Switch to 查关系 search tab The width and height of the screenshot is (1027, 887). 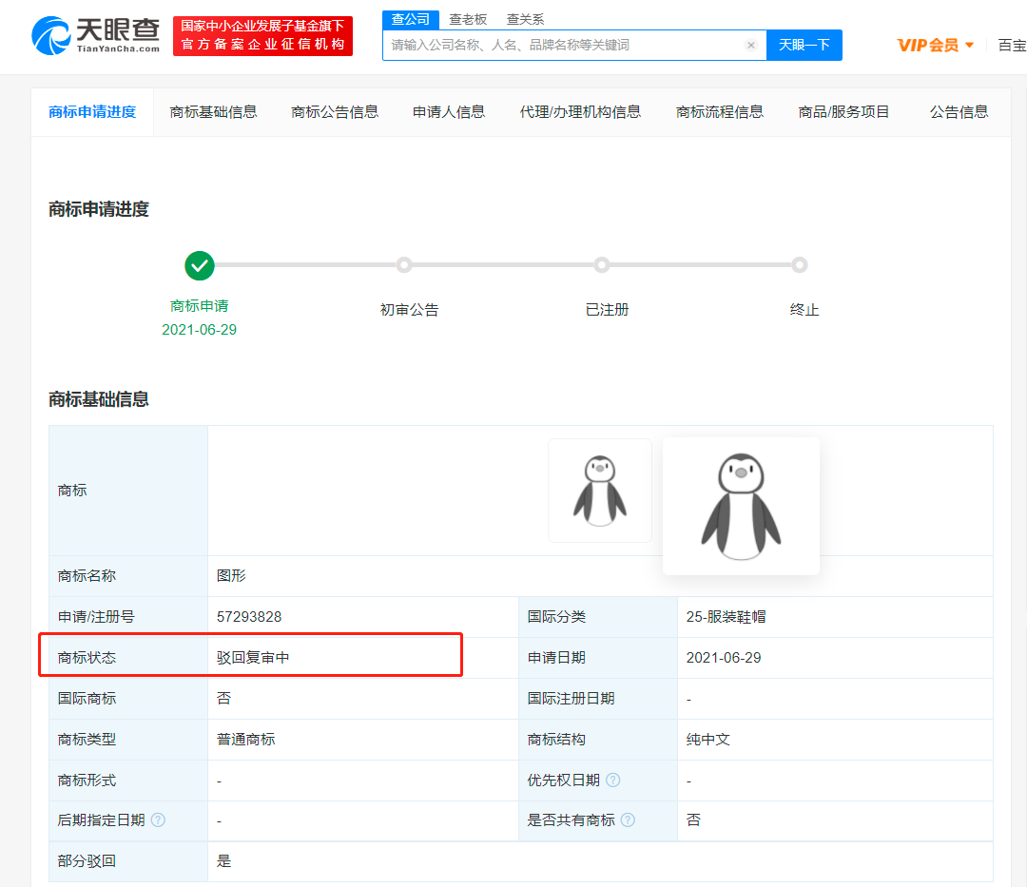tap(525, 20)
